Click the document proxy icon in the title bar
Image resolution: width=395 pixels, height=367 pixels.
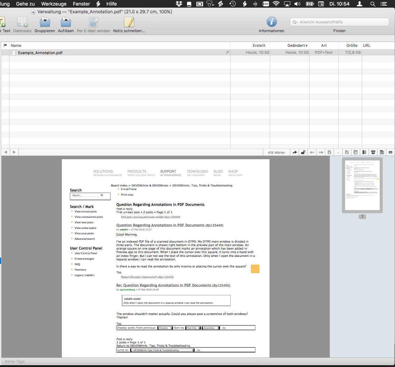coord(33,12)
